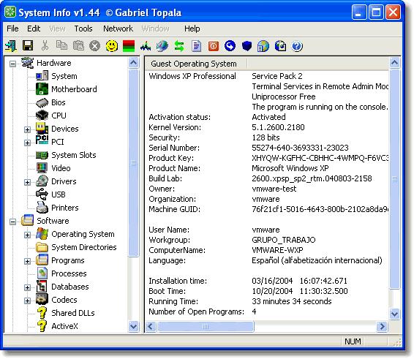Click the yellow smiley face toolbar icon
The image size is (414, 359).
point(112,45)
